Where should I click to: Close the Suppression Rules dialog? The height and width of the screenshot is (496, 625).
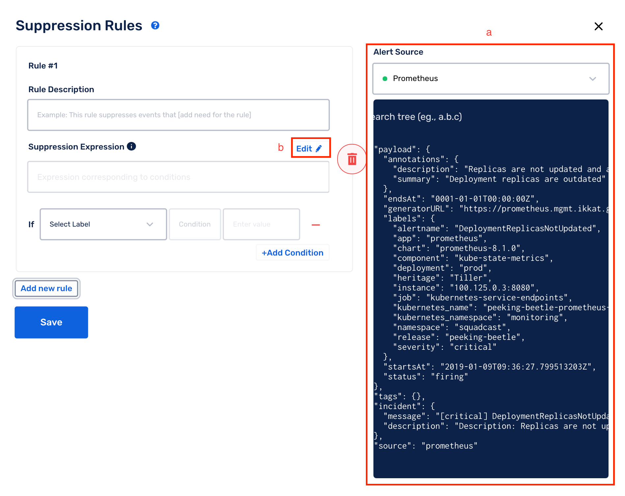(598, 26)
